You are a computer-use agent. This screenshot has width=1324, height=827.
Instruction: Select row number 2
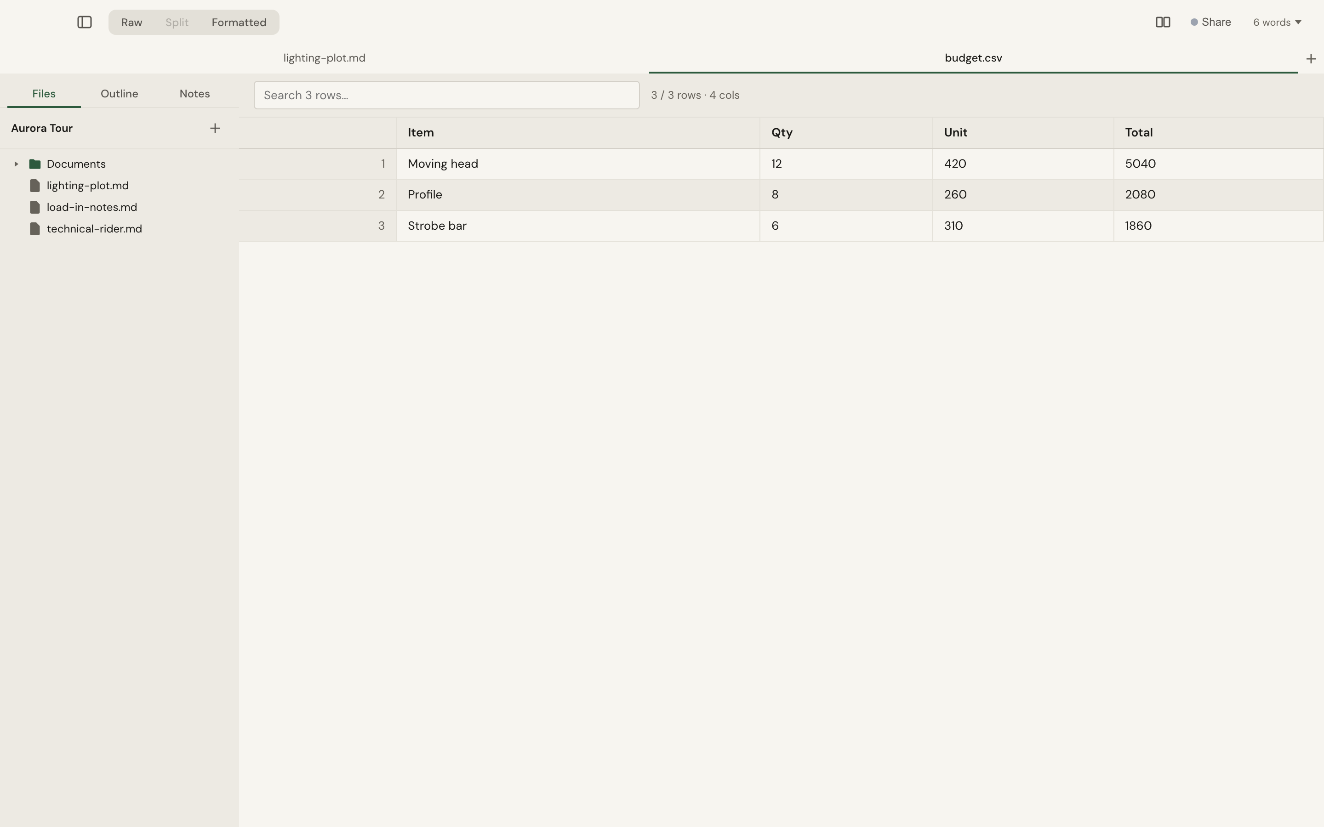[317, 195]
